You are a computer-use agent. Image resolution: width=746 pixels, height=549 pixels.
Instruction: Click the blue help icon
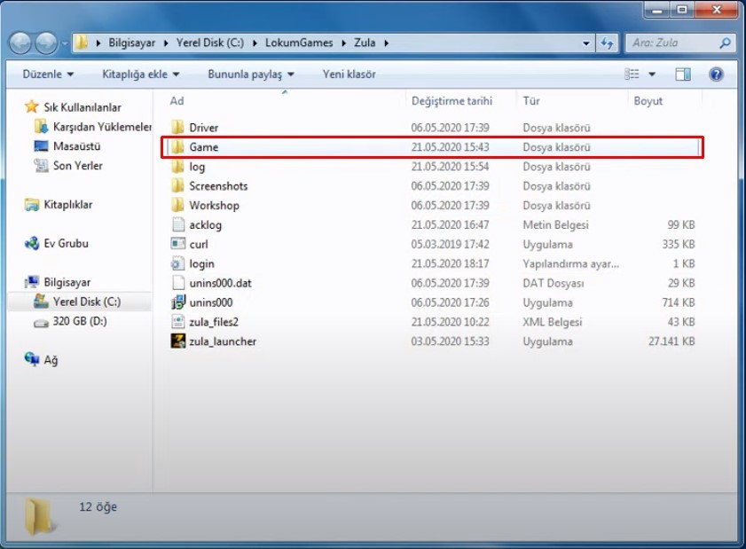click(x=716, y=75)
